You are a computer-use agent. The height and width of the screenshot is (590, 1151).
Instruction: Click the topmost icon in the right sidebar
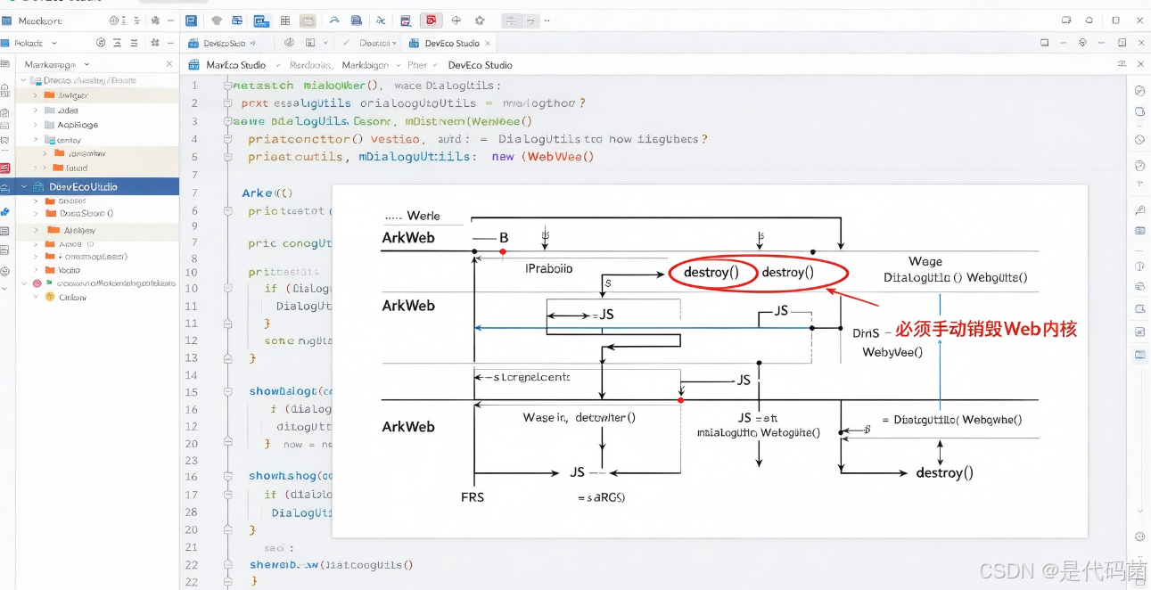point(1139,91)
